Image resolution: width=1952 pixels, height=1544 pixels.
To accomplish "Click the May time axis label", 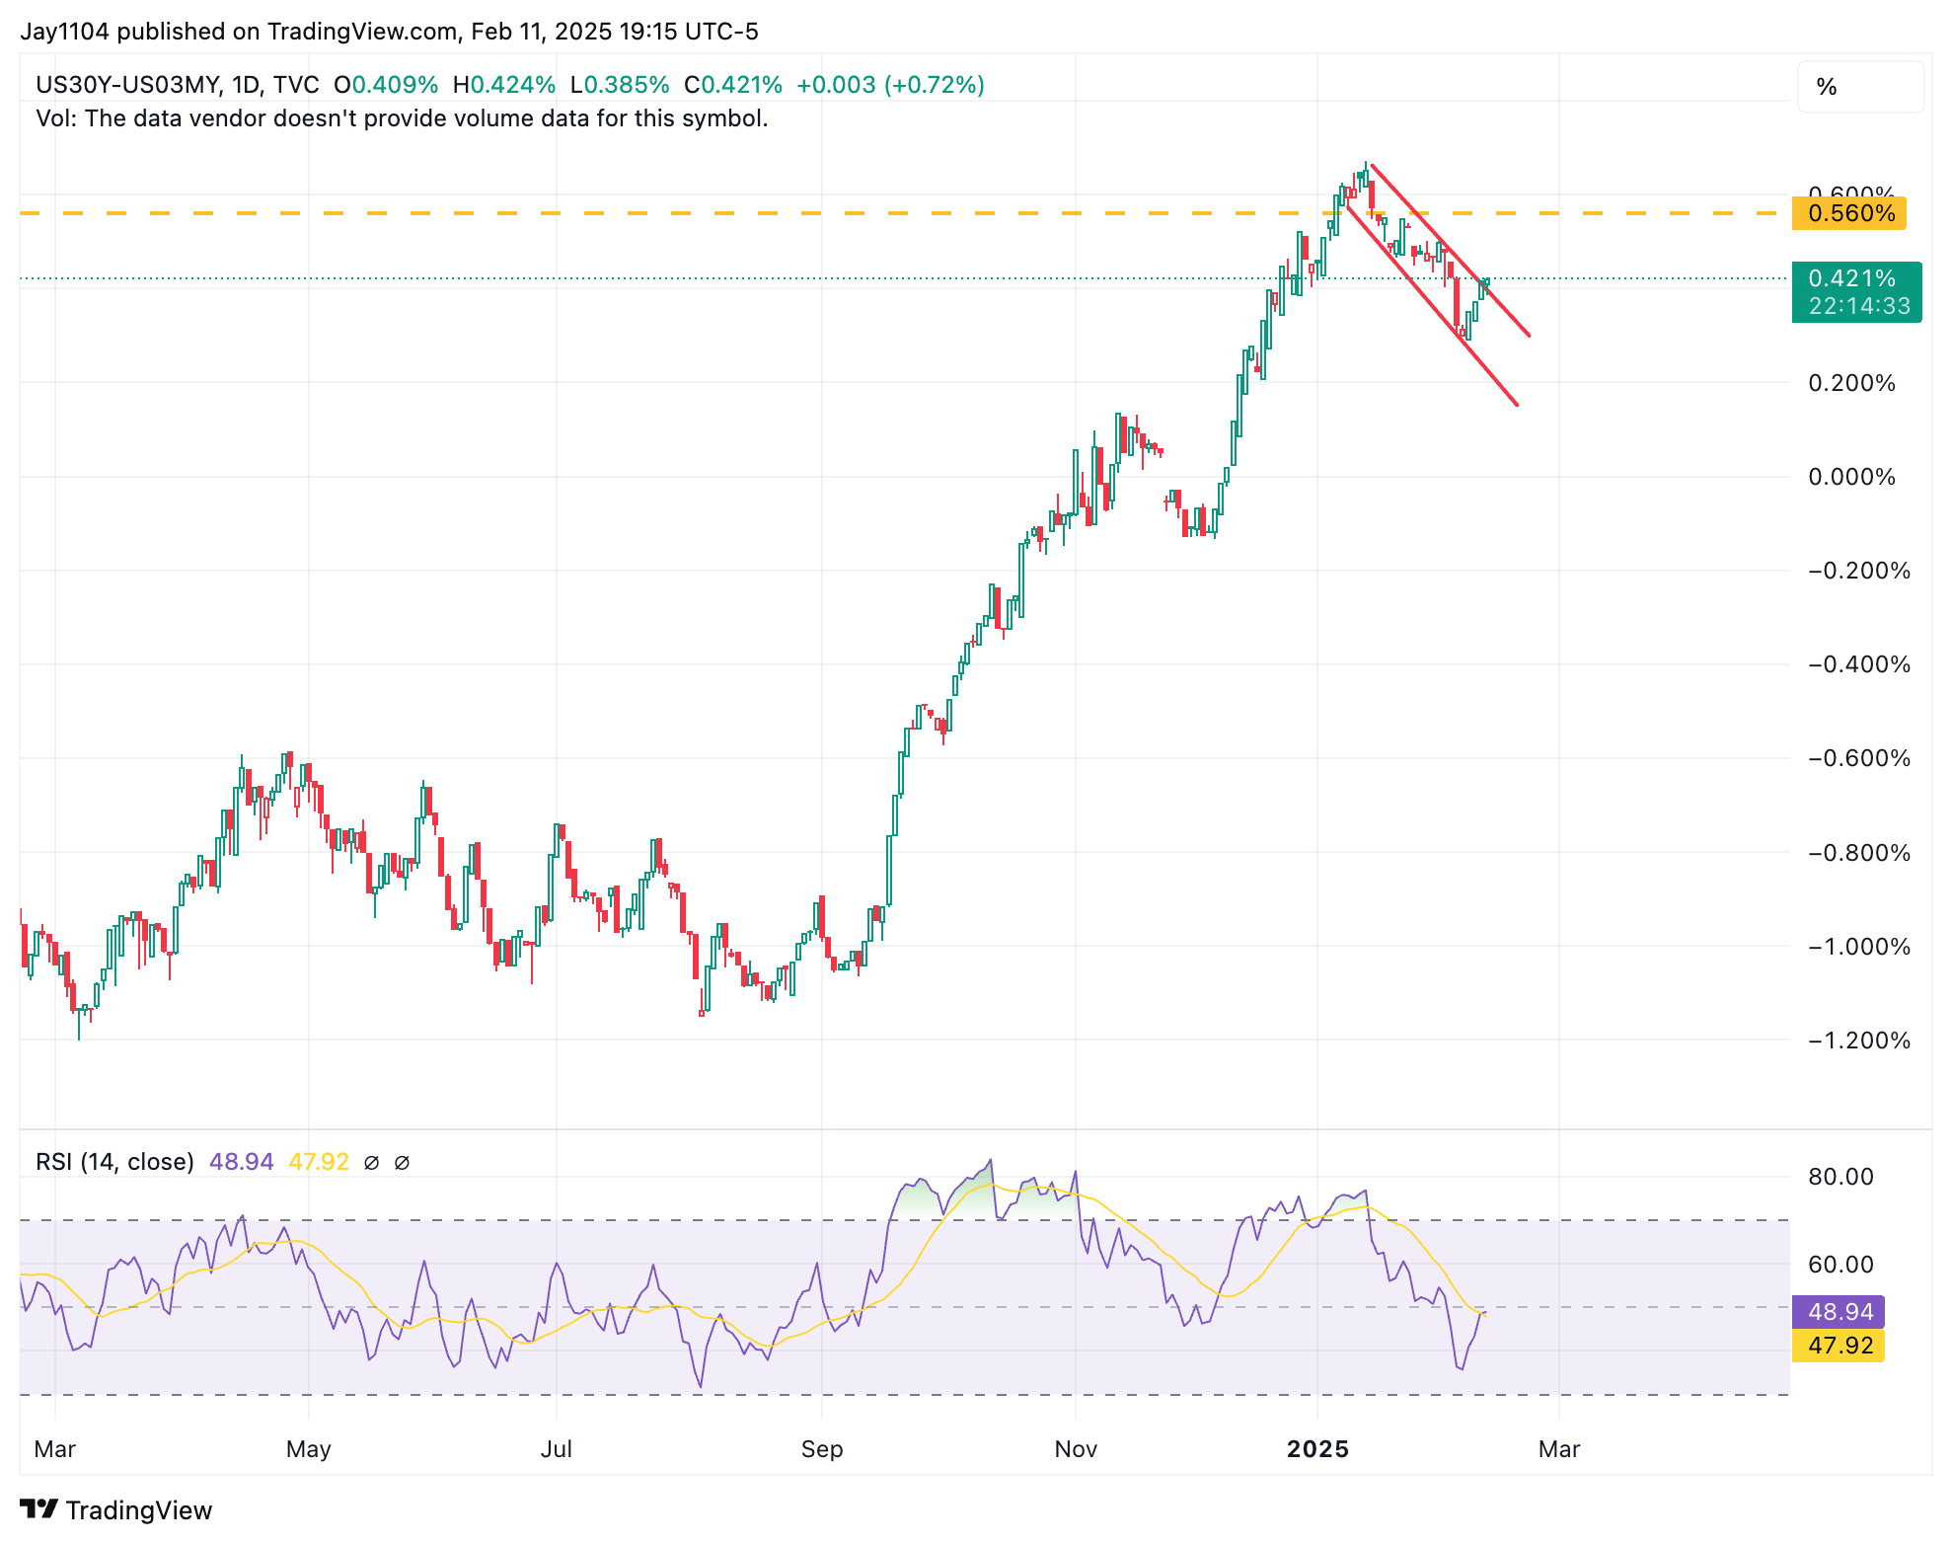I will [x=308, y=1449].
